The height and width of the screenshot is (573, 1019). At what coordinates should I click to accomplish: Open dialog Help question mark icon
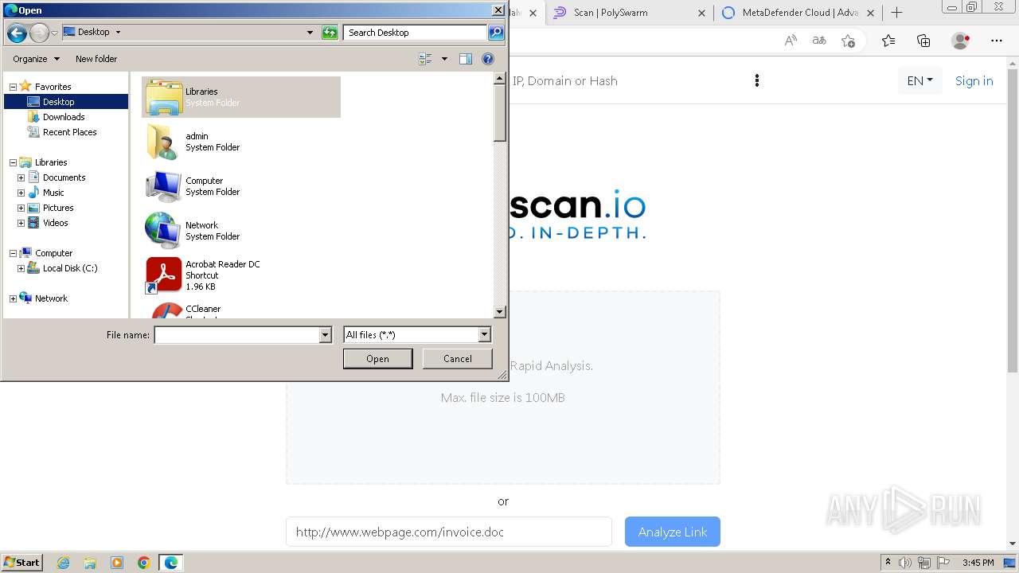click(x=488, y=59)
